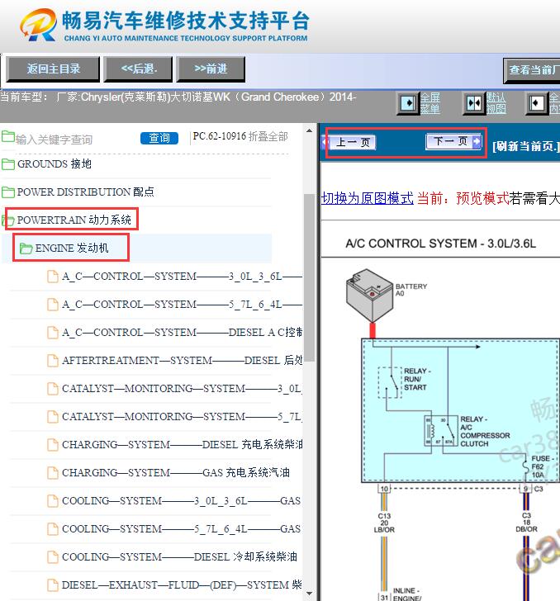Image resolution: width=560 pixels, height=601 pixels.
Task: Click file icon of COOLING SYSTEM 5_7L_6_4L
Action: (x=53, y=528)
